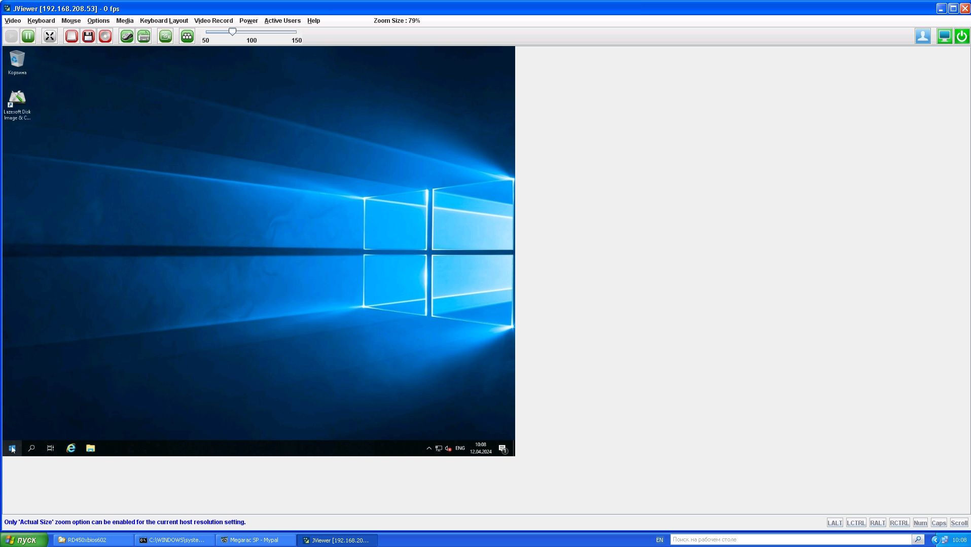Toggle the mouse cursor display icon
The height and width of the screenshot is (547, 971).
[127, 36]
